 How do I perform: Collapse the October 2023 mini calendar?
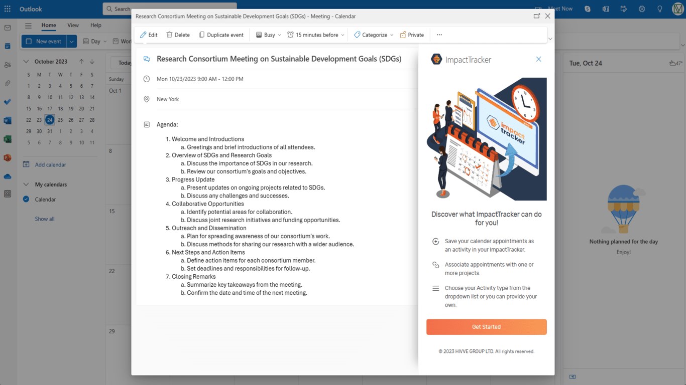pos(26,62)
